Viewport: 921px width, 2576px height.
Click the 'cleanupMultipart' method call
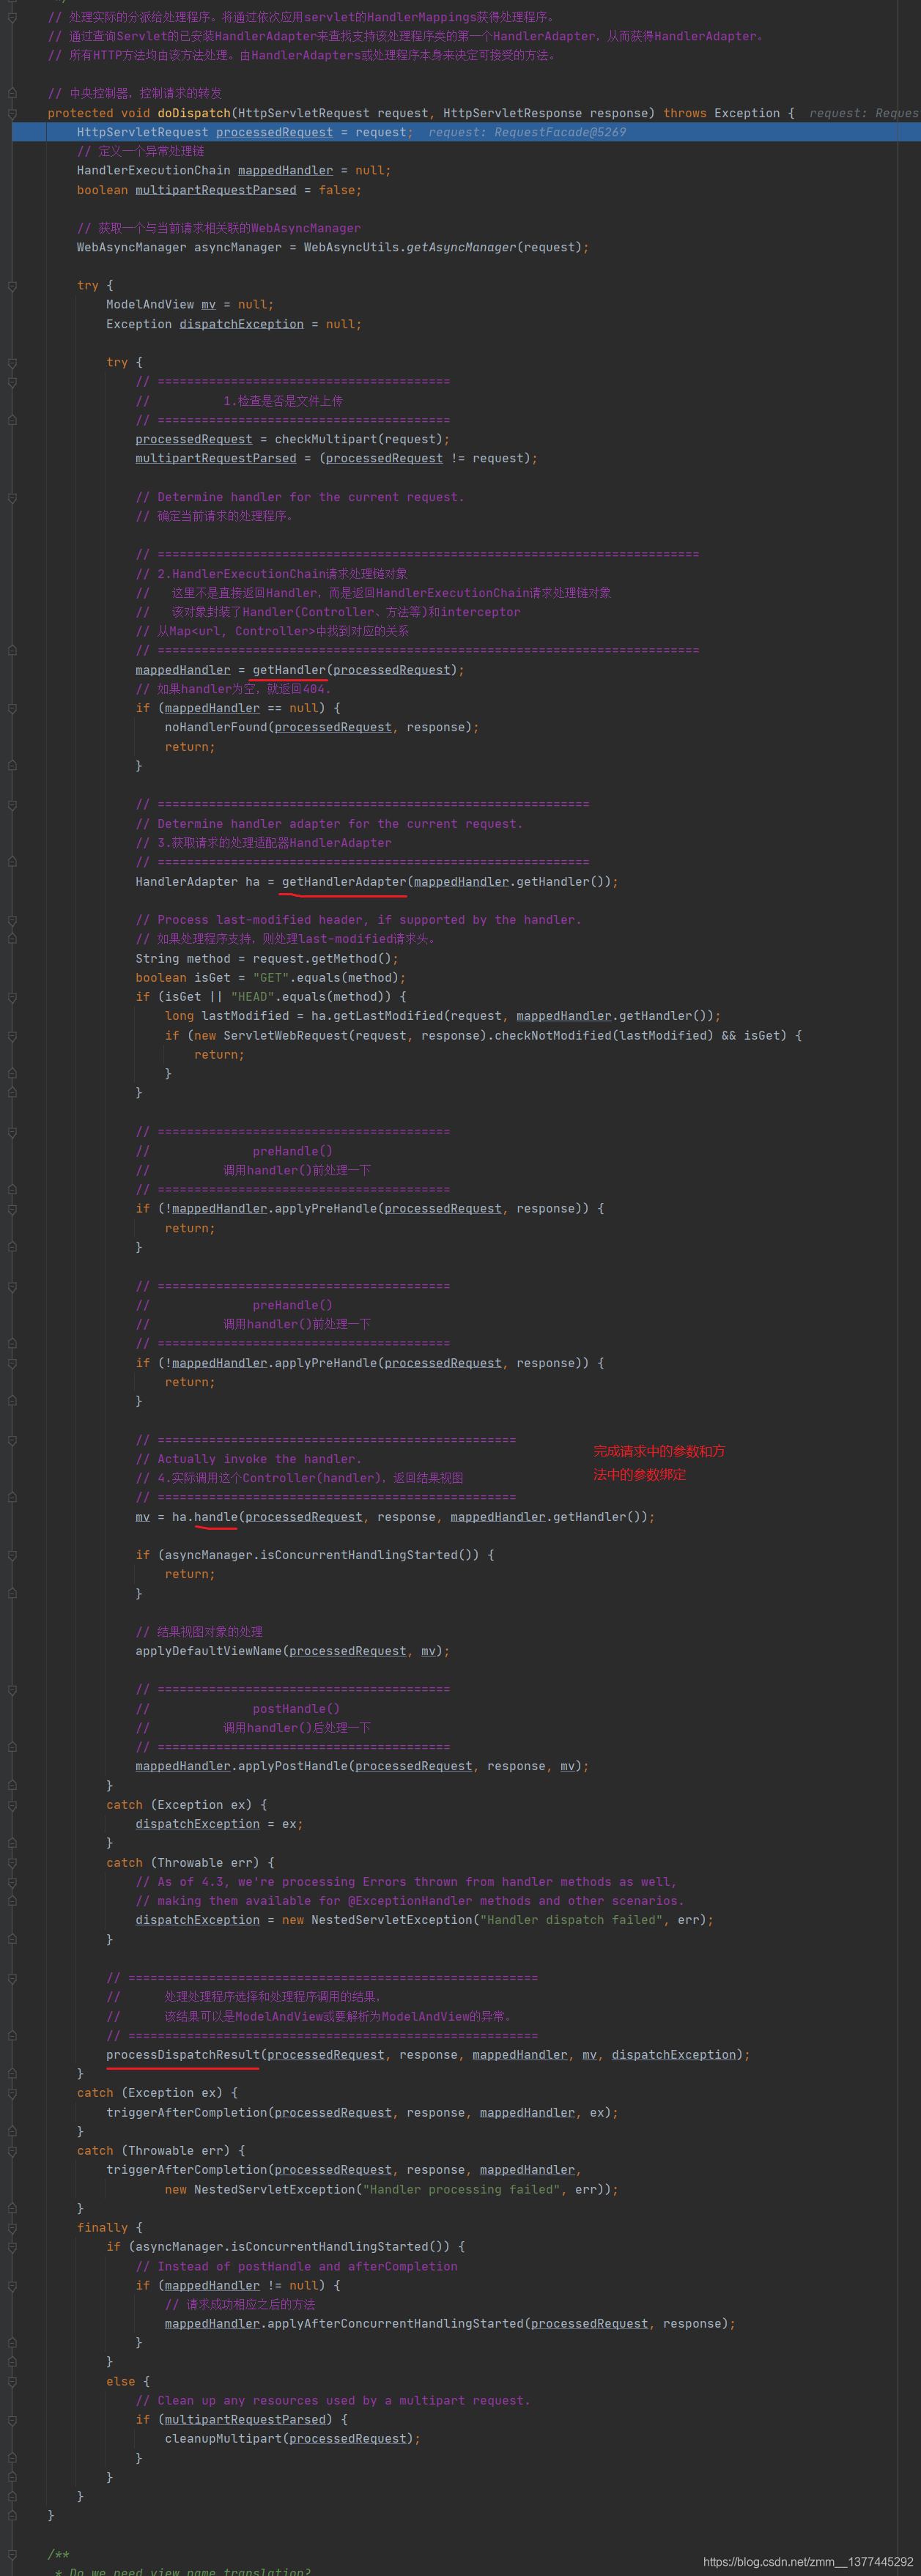(x=223, y=2439)
